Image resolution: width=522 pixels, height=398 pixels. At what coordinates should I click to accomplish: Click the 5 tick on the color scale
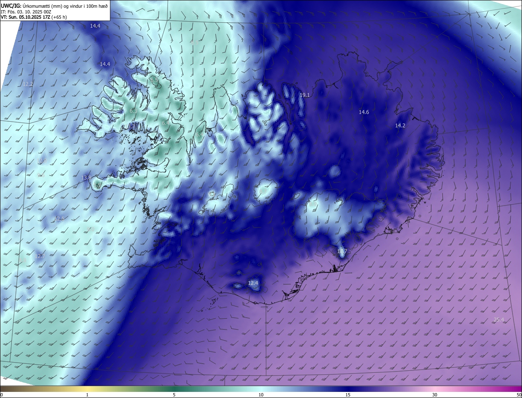coord(174,395)
